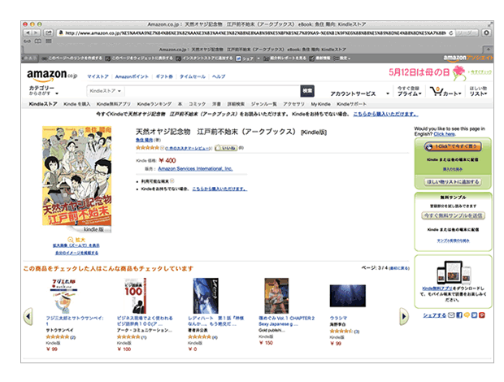Show next carousel page of related items
This screenshot has width=504, height=382.
coord(404,316)
